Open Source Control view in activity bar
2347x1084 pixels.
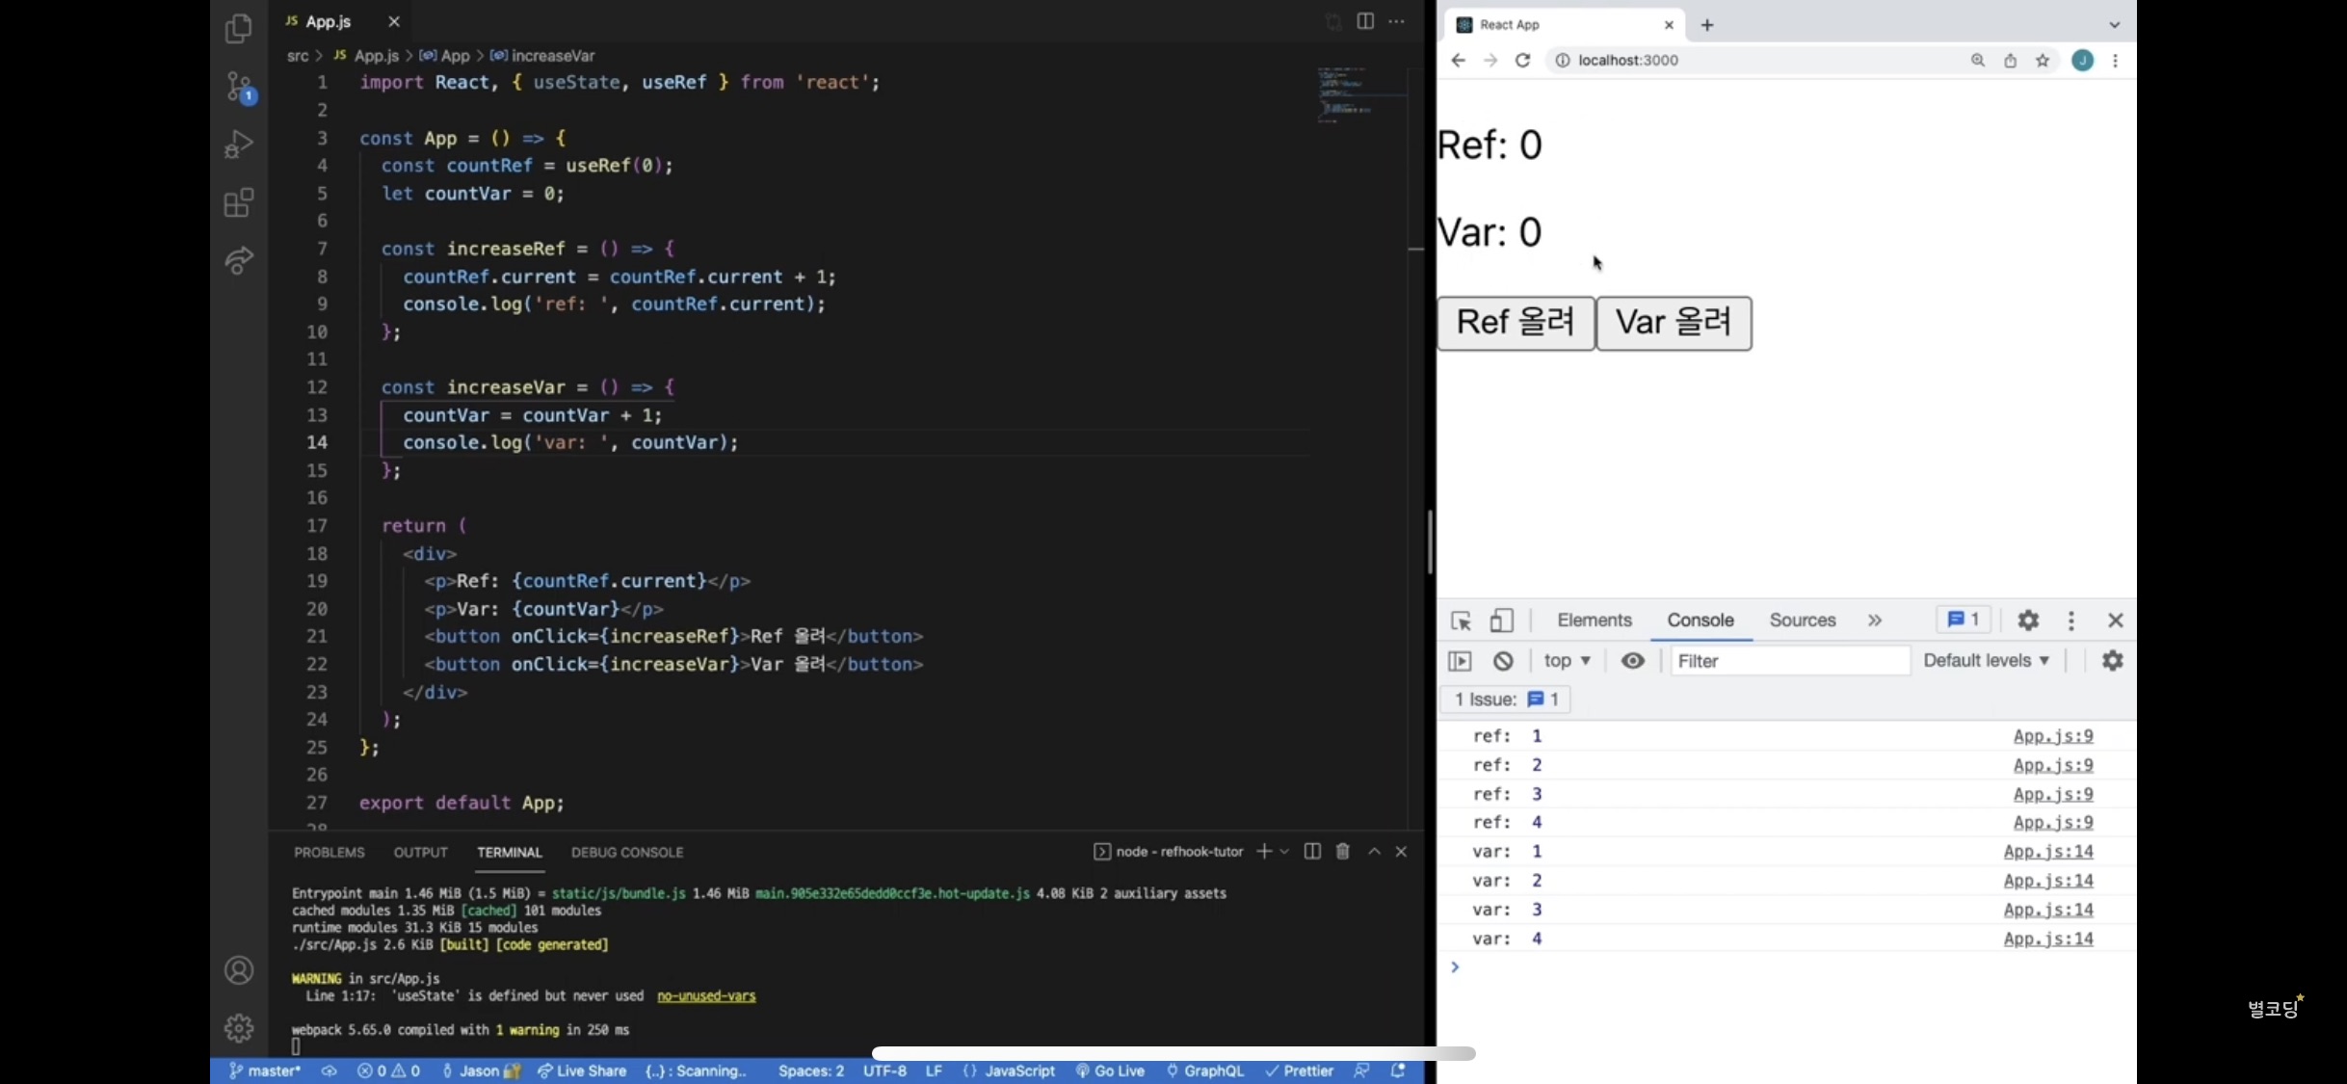point(238,87)
